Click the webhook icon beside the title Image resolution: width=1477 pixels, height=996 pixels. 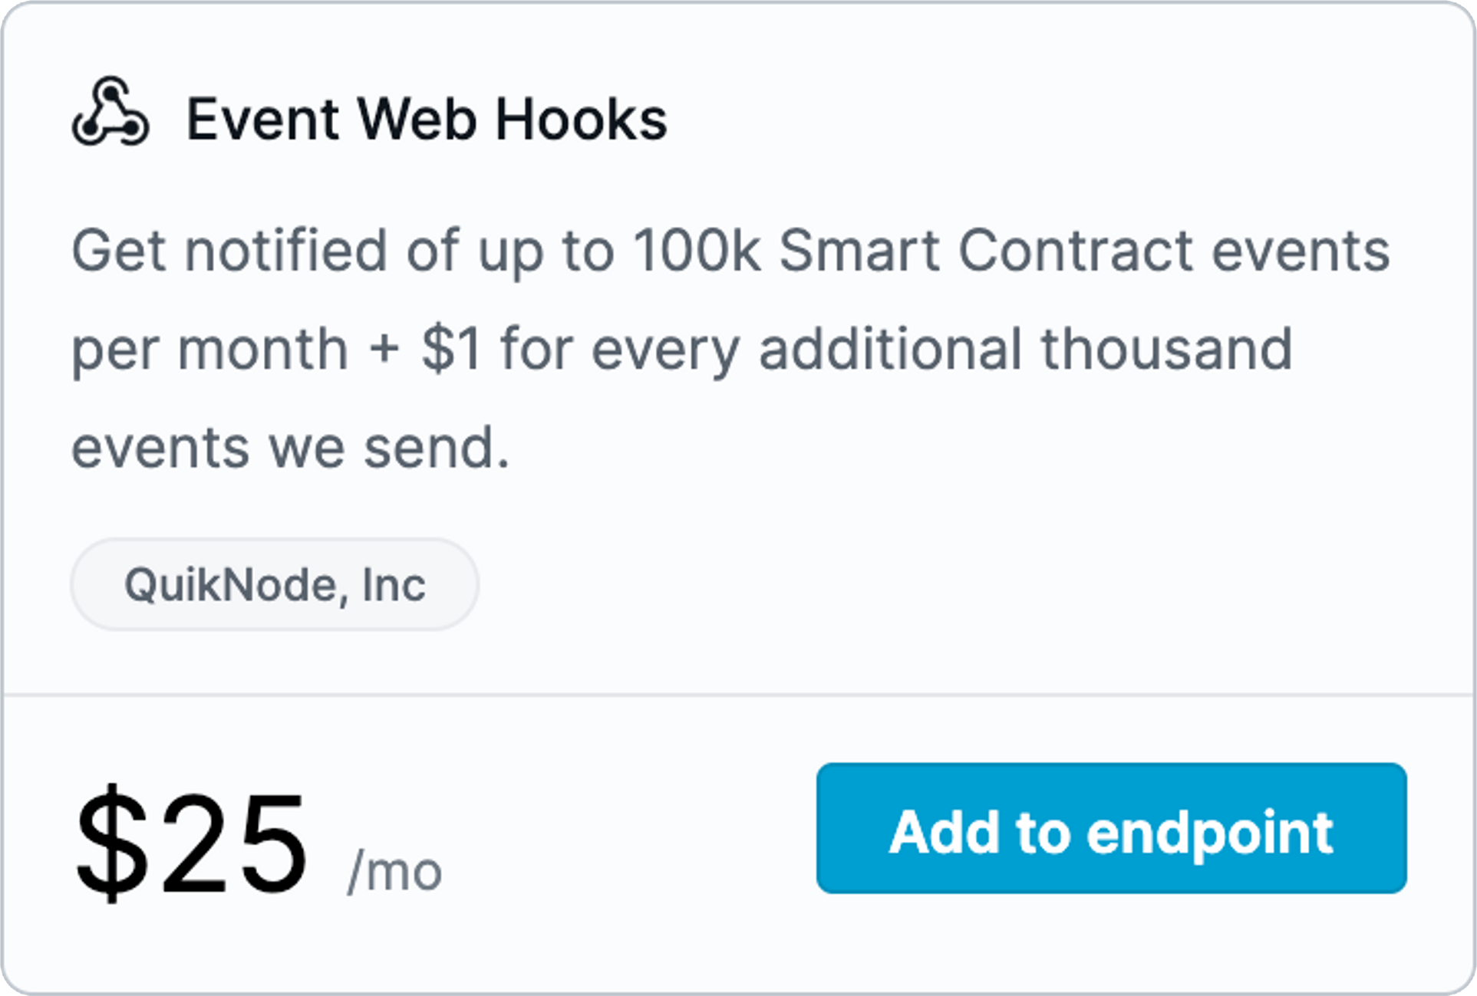coord(110,112)
